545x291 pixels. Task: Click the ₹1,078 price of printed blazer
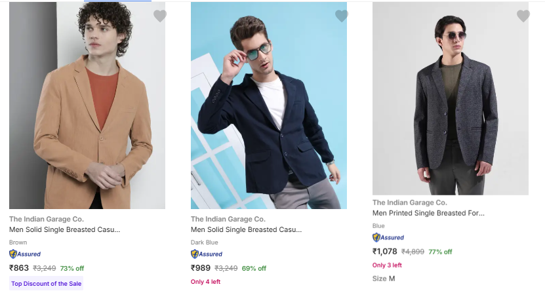point(385,252)
